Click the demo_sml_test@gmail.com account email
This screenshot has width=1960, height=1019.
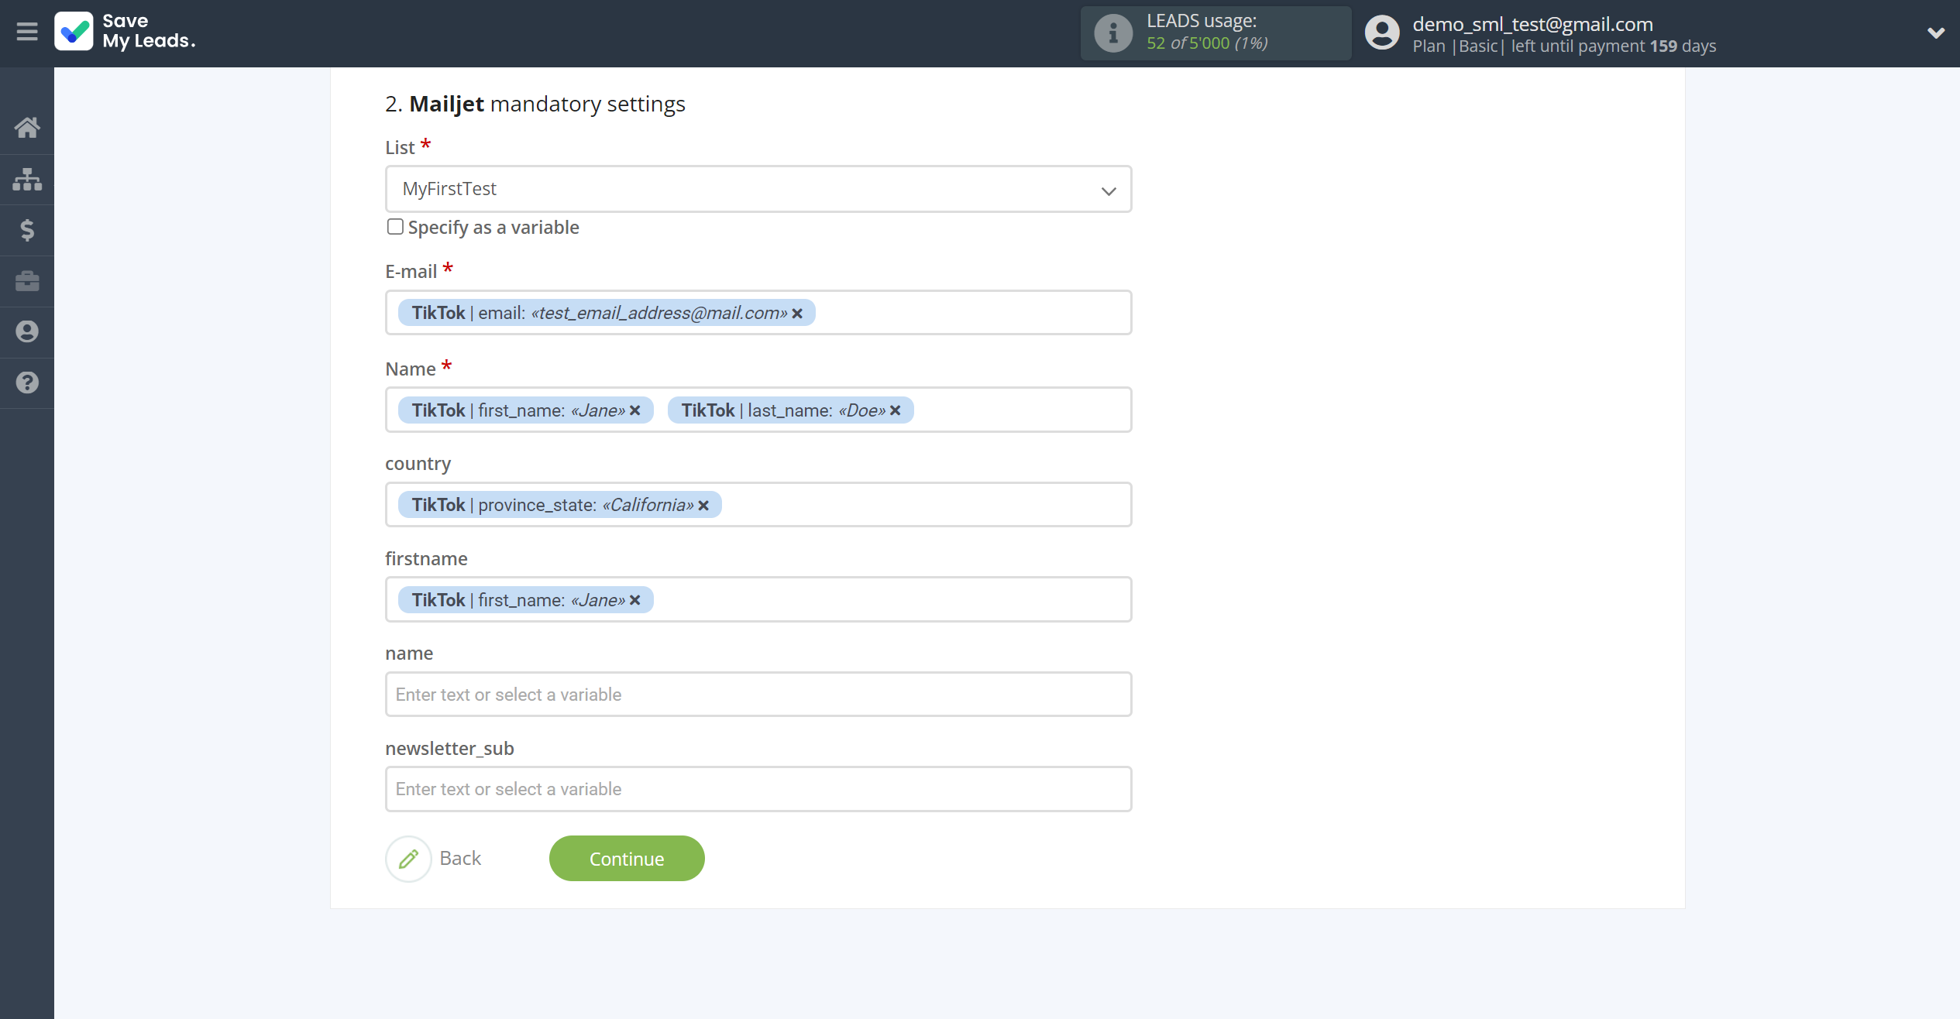pos(1532,24)
